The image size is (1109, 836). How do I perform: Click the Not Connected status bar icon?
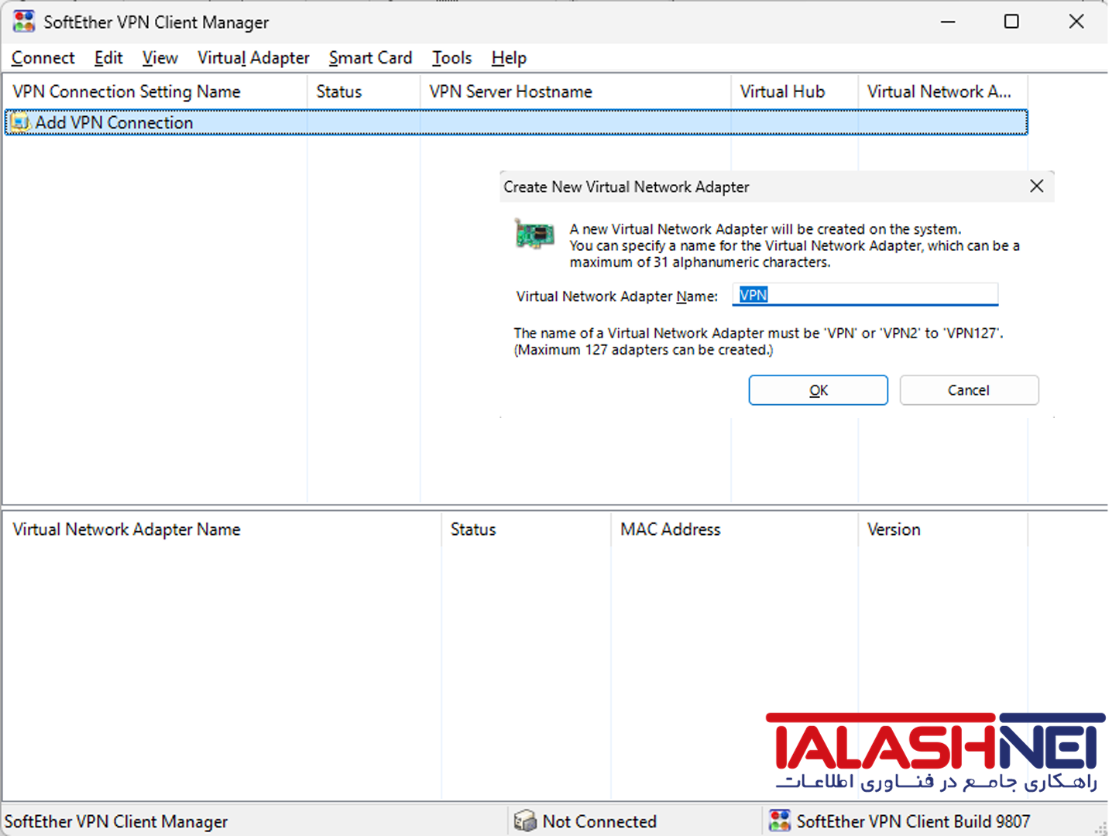tap(525, 821)
